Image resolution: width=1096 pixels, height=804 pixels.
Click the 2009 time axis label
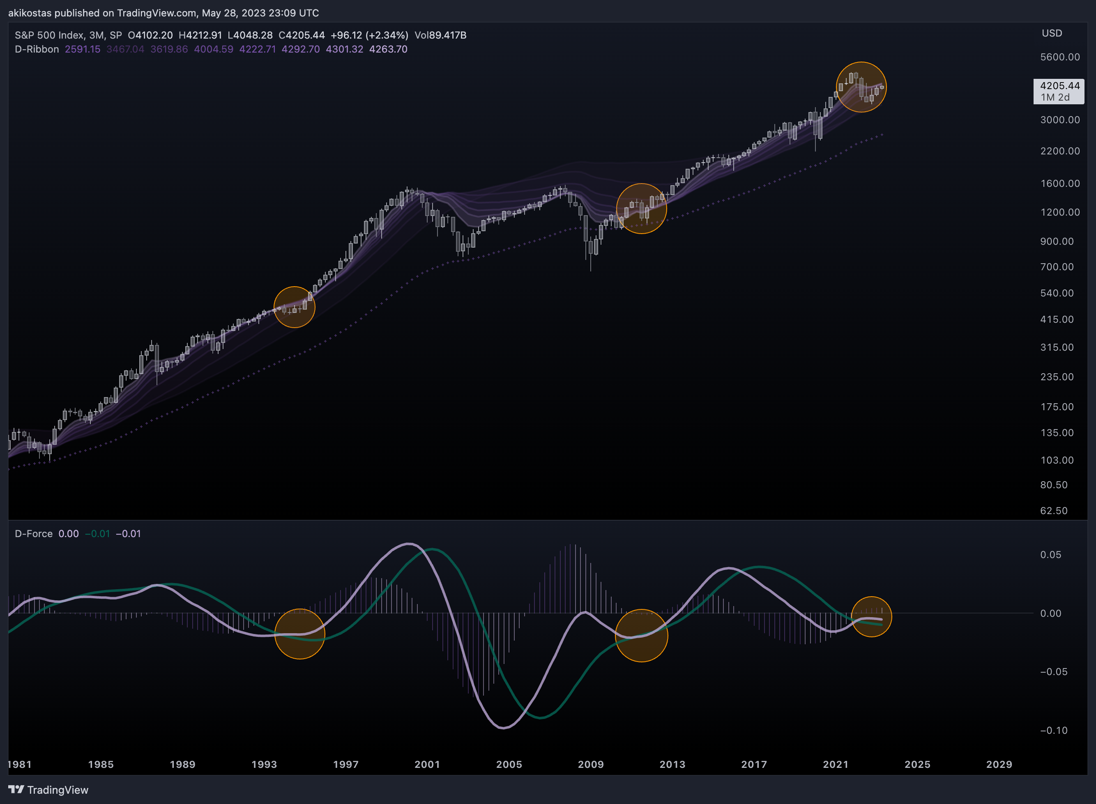591,764
